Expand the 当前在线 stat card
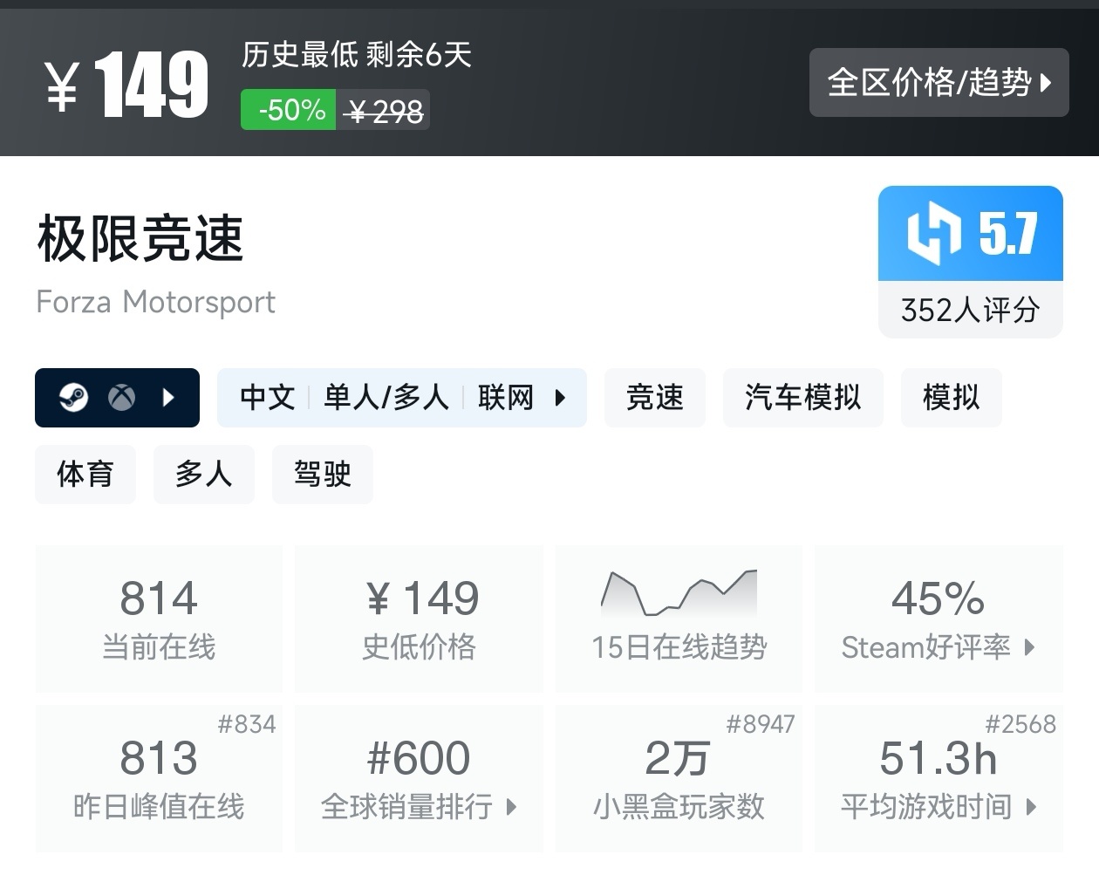 point(159,618)
